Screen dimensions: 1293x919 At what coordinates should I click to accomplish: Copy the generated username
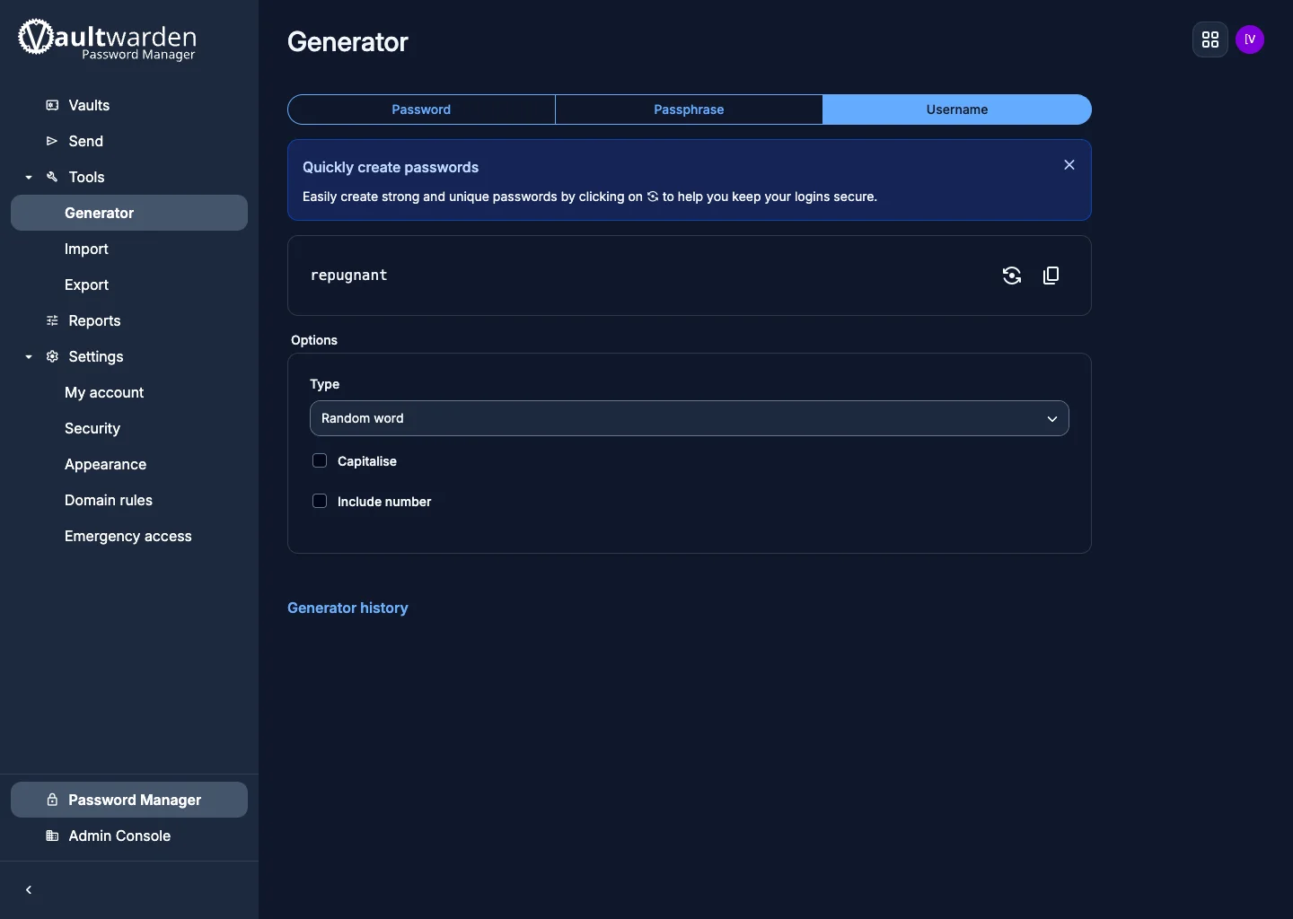pos(1051,276)
